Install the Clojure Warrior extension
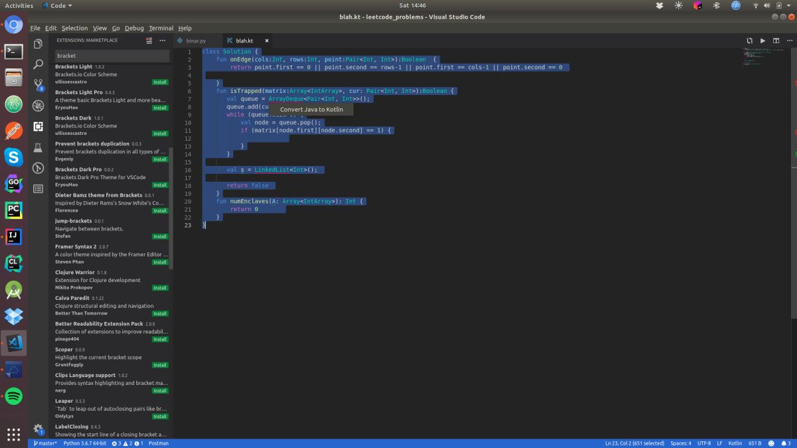This screenshot has width=797, height=448. point(160,288)
